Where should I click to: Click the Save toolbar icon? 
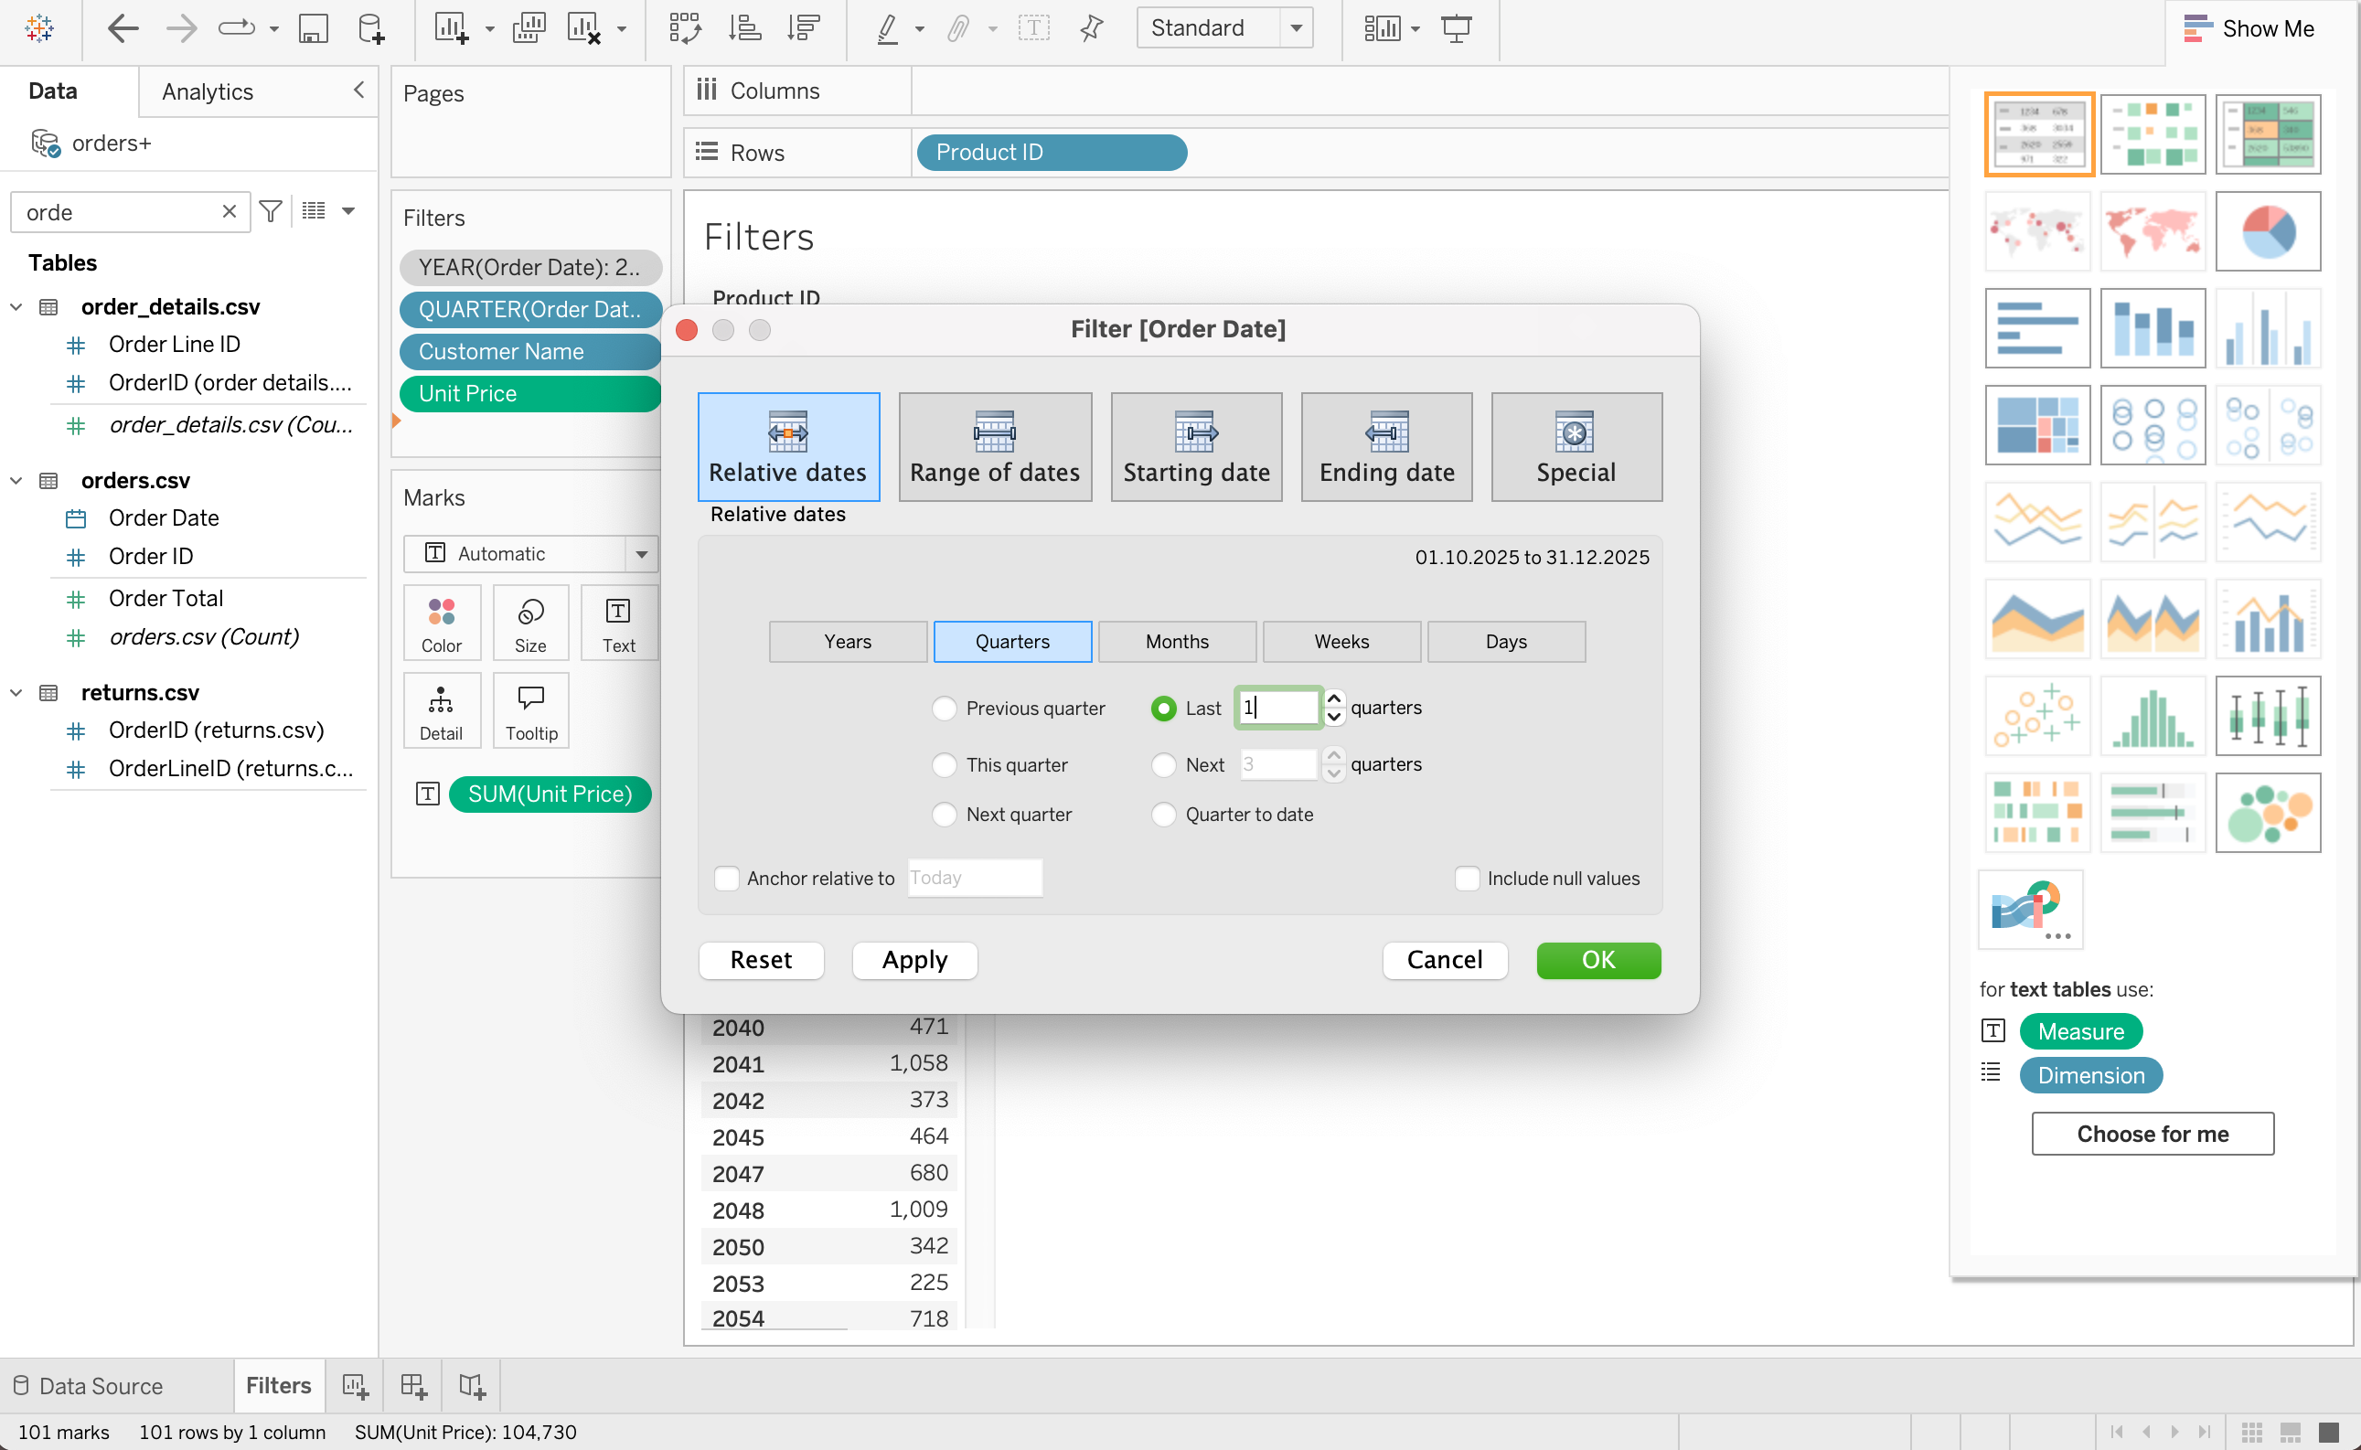tap(314, 28)
